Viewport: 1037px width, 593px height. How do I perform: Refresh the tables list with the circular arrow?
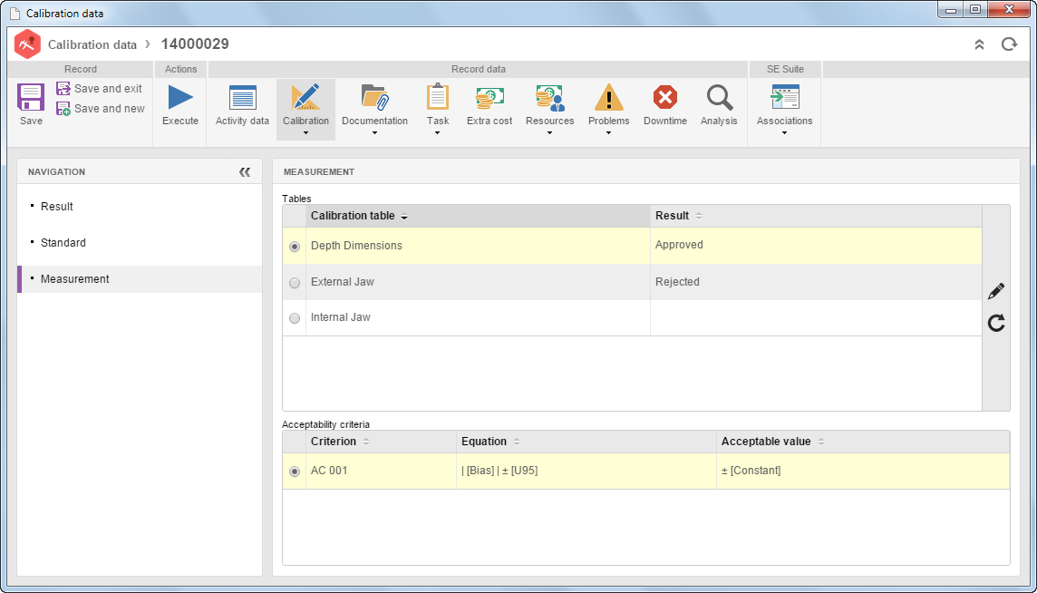click(996, 323)
